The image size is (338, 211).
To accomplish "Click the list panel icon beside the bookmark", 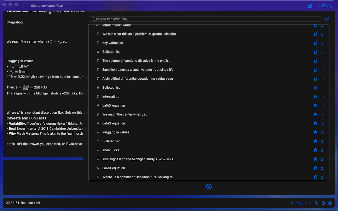I will pos(325,6).
